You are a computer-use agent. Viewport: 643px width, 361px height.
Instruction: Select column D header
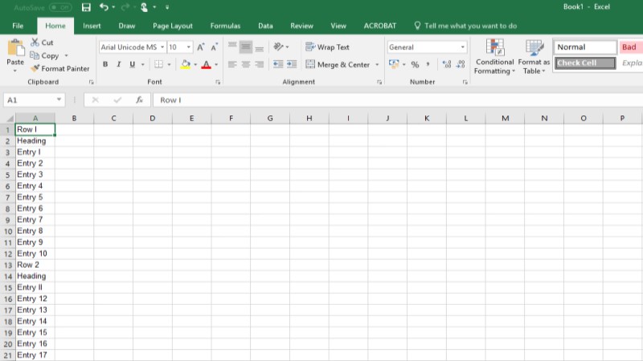click(x=153, y=118)
